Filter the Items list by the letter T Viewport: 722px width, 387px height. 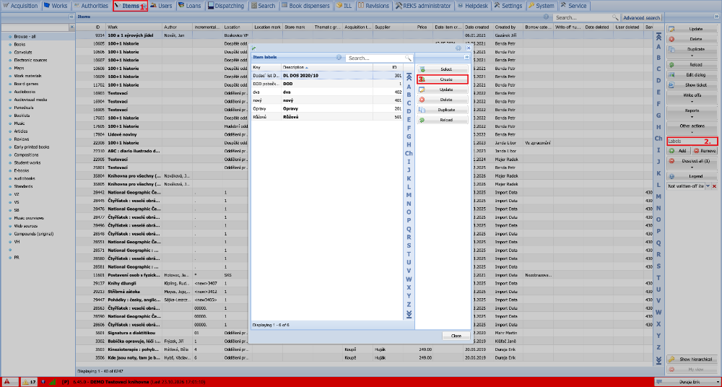coord(658,278)
